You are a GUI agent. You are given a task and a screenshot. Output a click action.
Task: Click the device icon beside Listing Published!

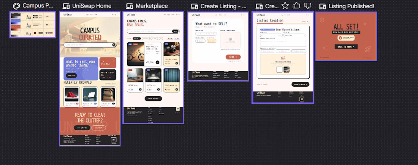click(x=323, y=6)
